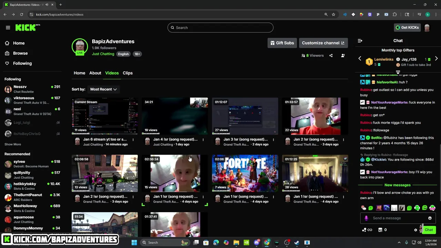Click the browser address bar URL
Viewport: 441px width, 248px height.
click(x=60, y=14)
